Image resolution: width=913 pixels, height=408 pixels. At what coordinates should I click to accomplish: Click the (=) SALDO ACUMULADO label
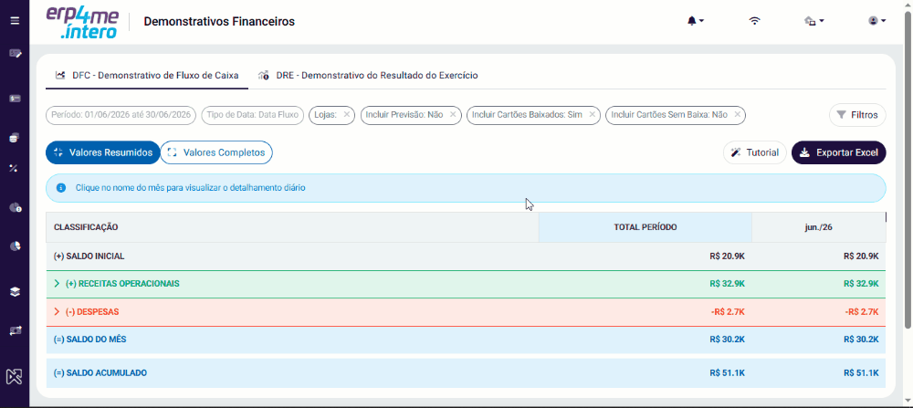(x=100, y=372)
